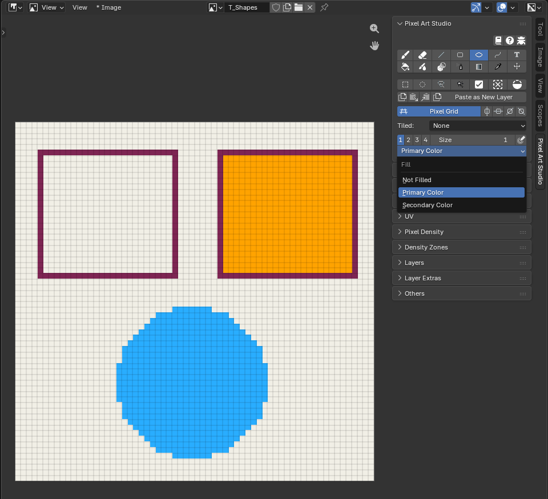The height and width of the screenshot is (499, 548).
Task: Click the select all checkmark icon
Action: click(479, 84)
